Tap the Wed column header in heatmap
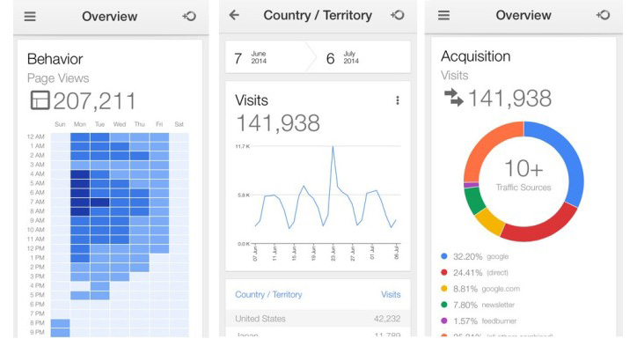The width and height of the screenshot is (637, 339). click(120, 124)
